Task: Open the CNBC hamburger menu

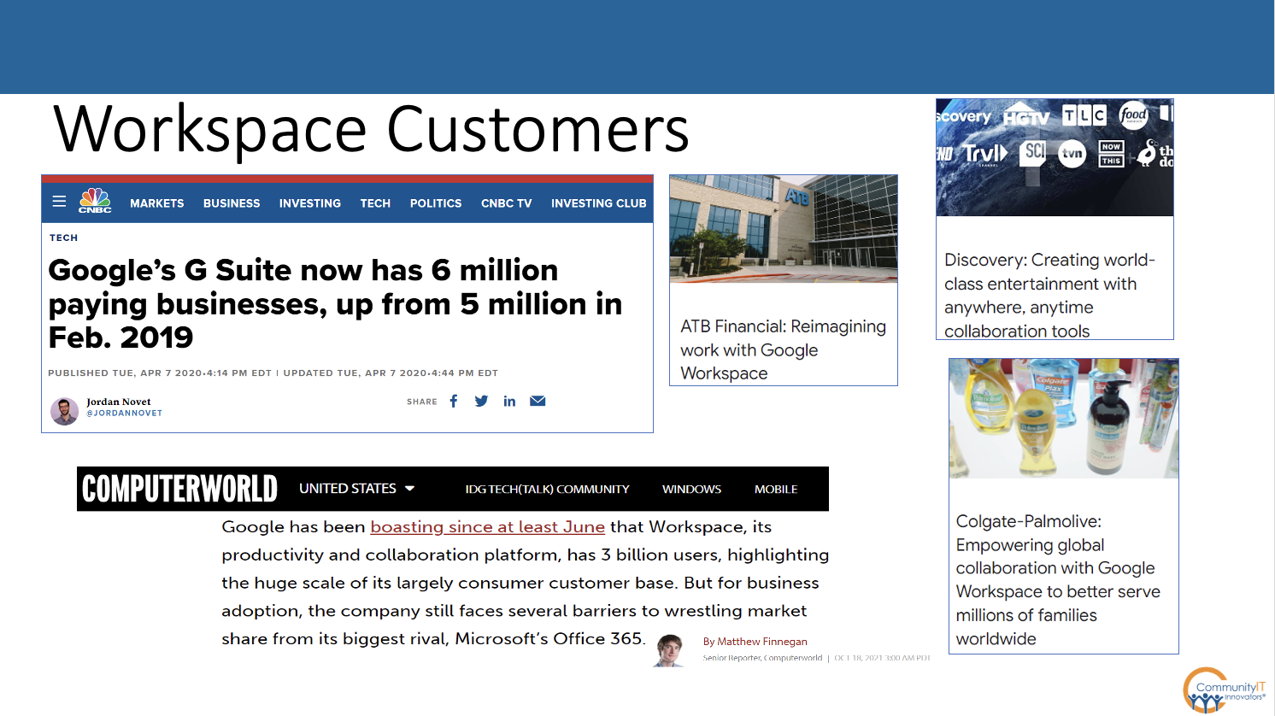Action: click(60, 202)
